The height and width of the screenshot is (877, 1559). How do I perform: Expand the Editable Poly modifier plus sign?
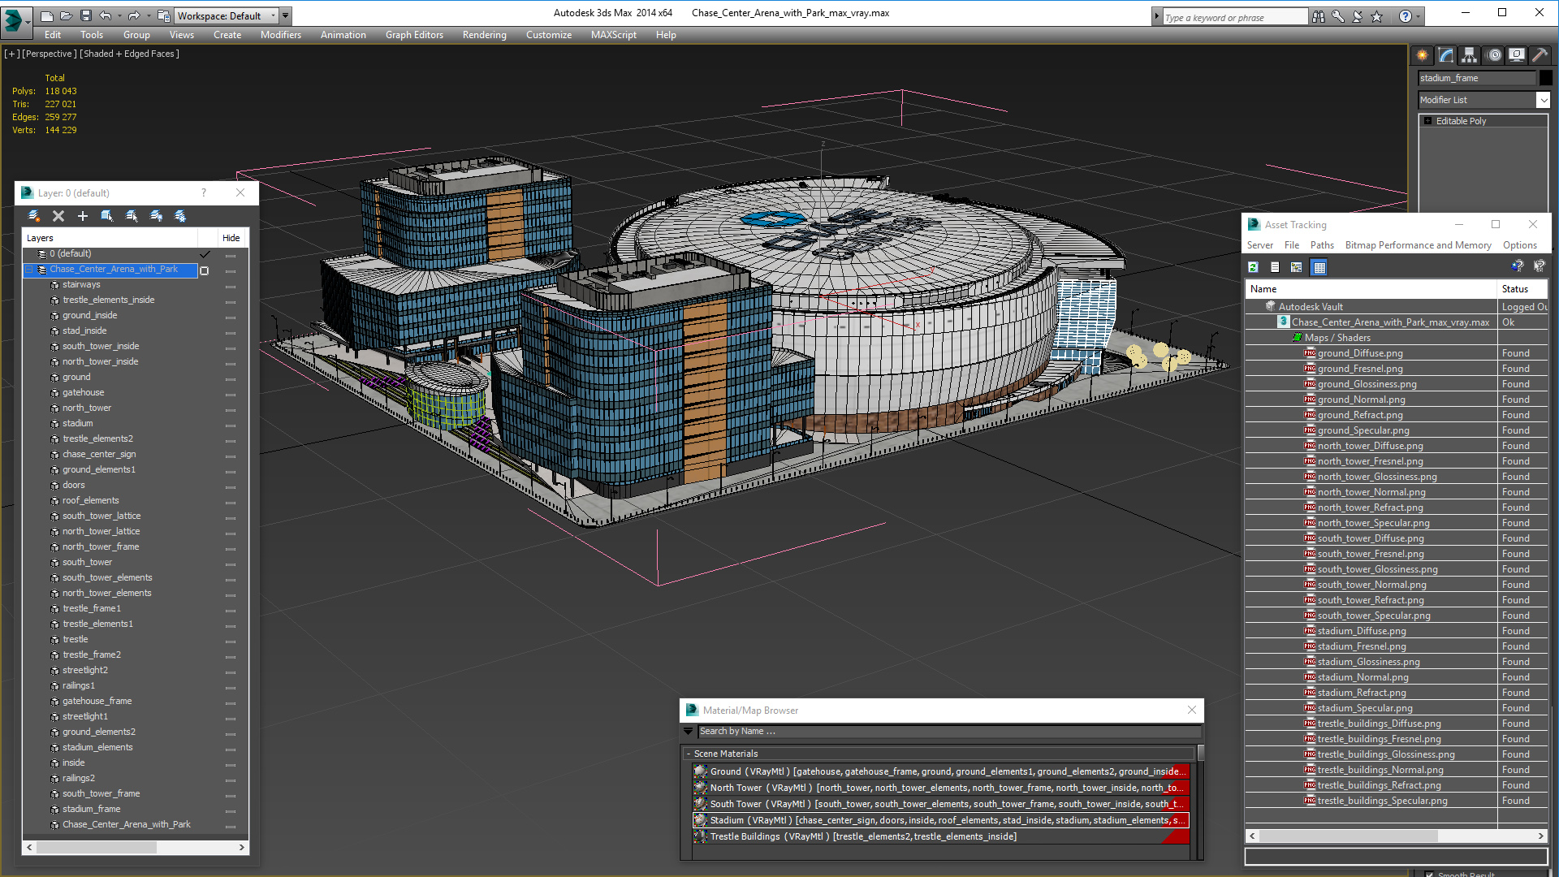[x=1428, y=121]
